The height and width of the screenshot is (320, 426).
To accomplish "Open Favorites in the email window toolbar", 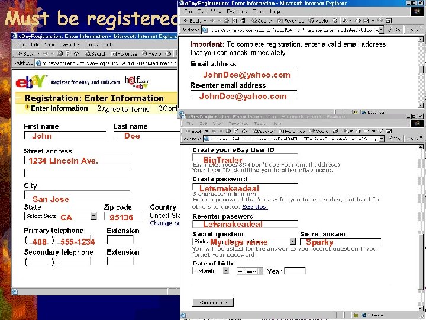I will (290, 21).
